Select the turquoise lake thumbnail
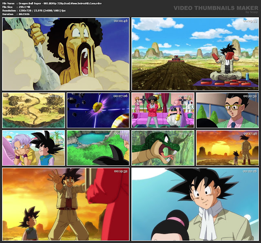The image size is (261, 243). (98, 148)
